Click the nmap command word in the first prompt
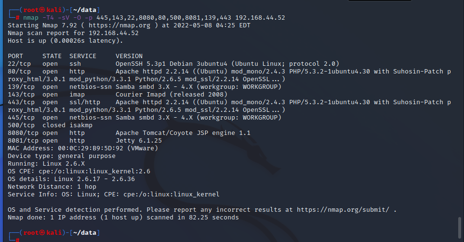This screenshot has width=464, height=242. click(x=31, y=17)
